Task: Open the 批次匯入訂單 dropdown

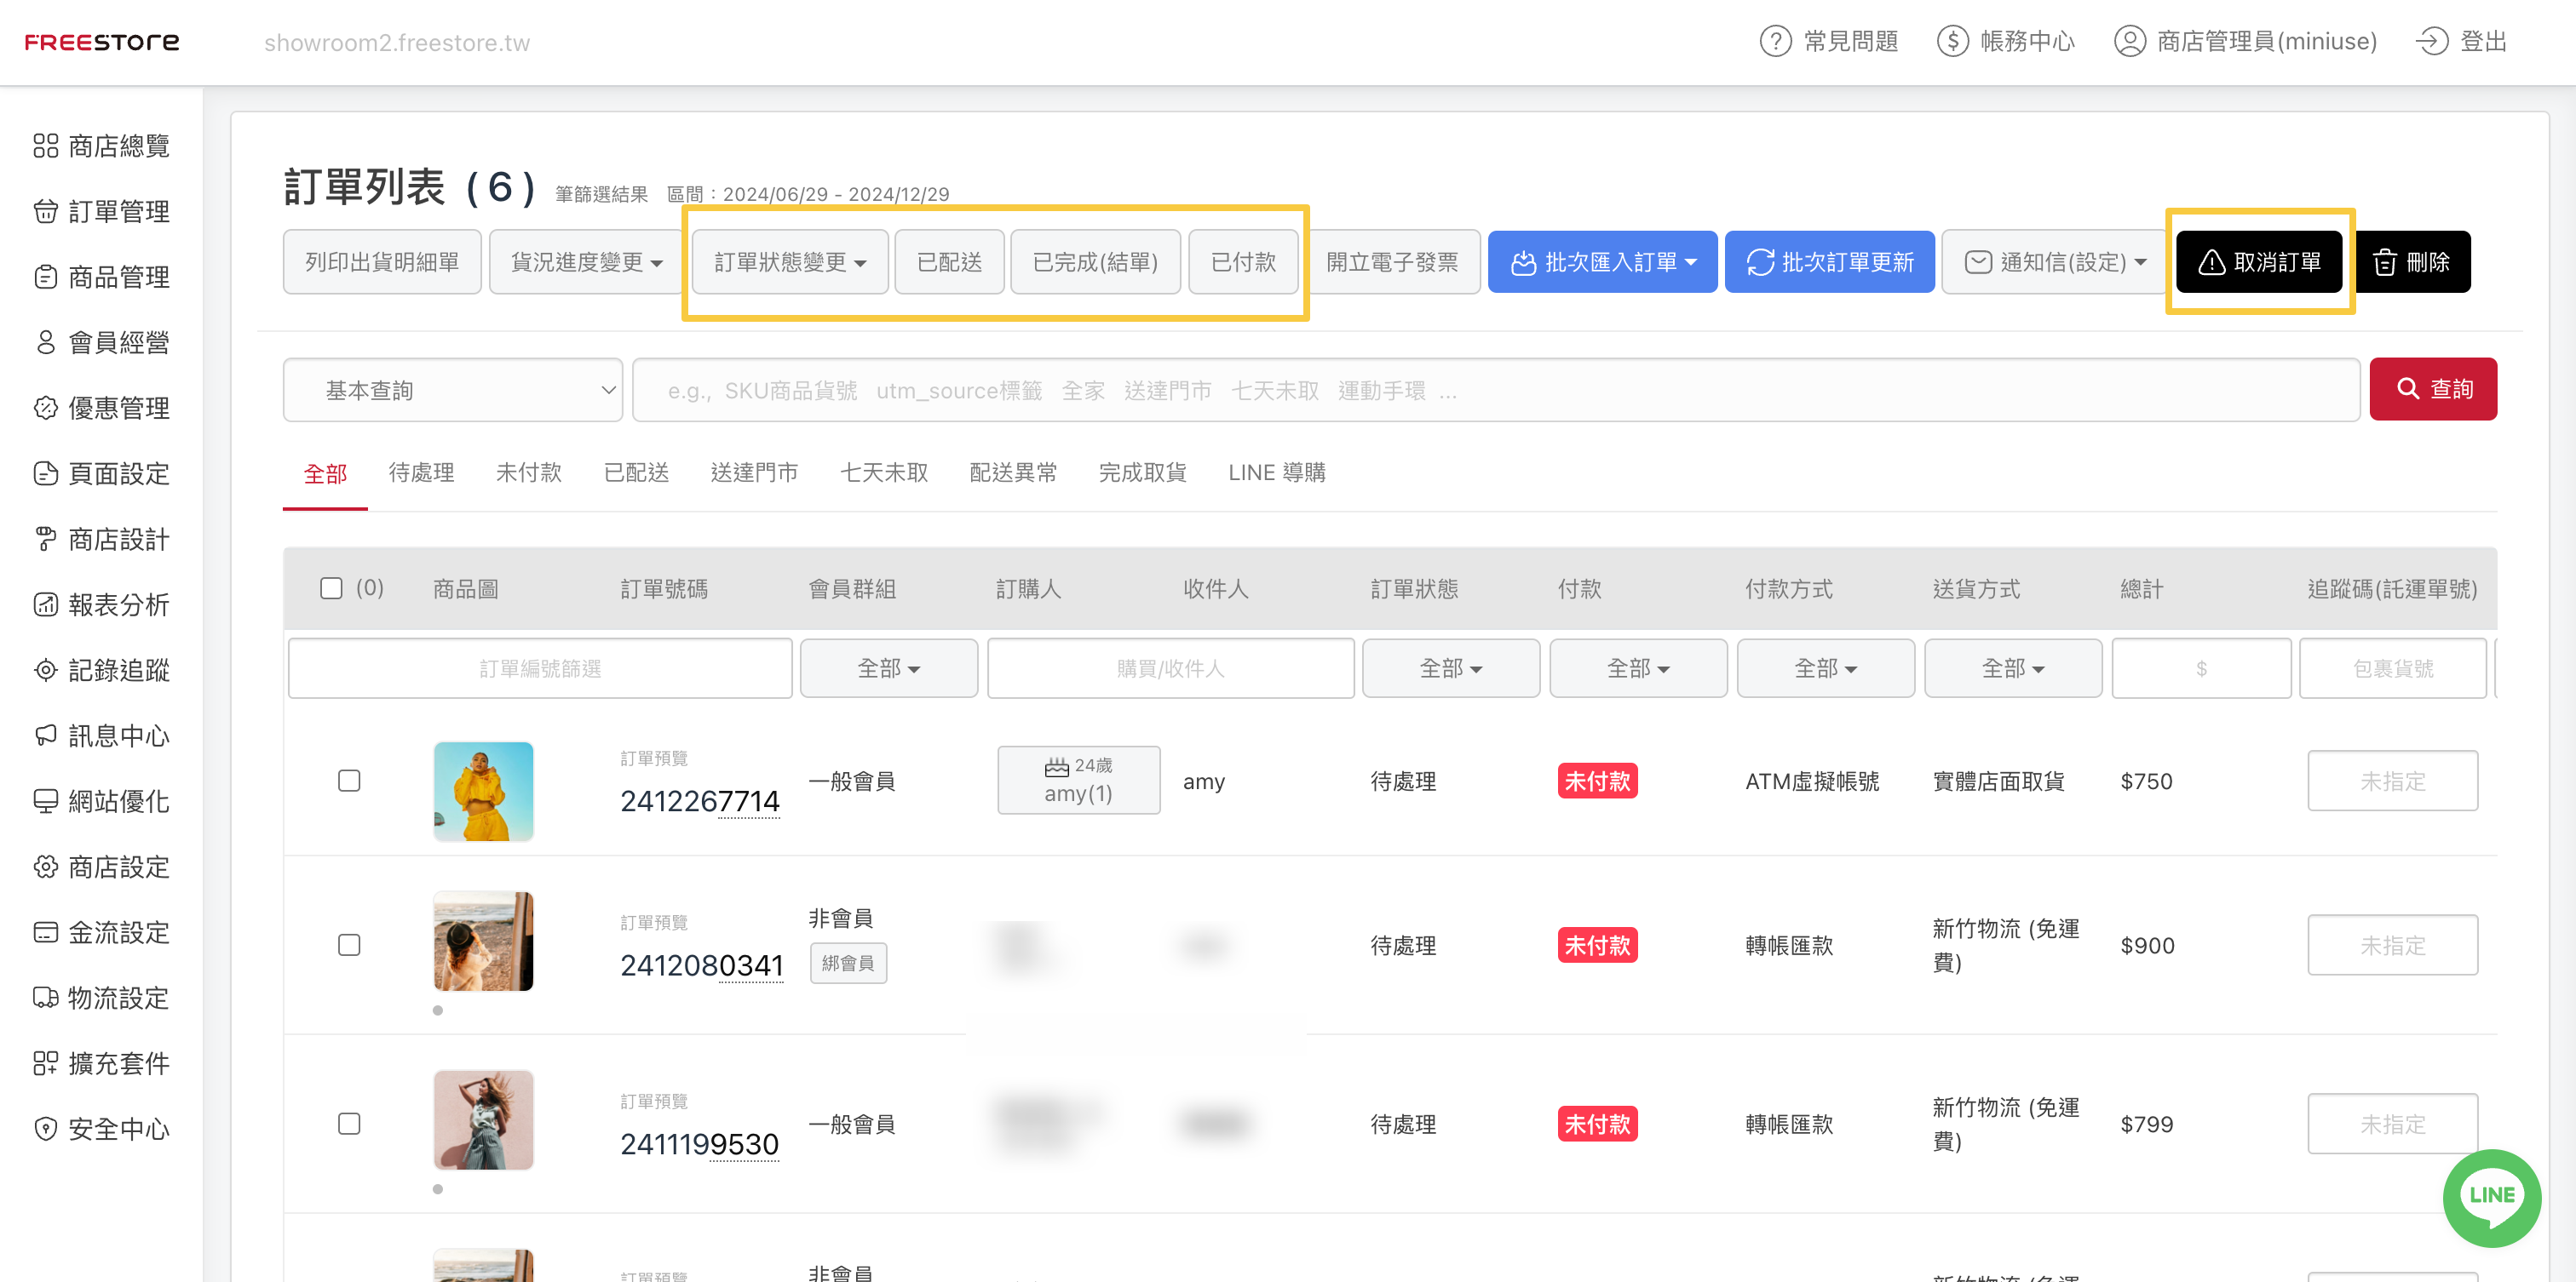Action: (x=1602, y=262)
